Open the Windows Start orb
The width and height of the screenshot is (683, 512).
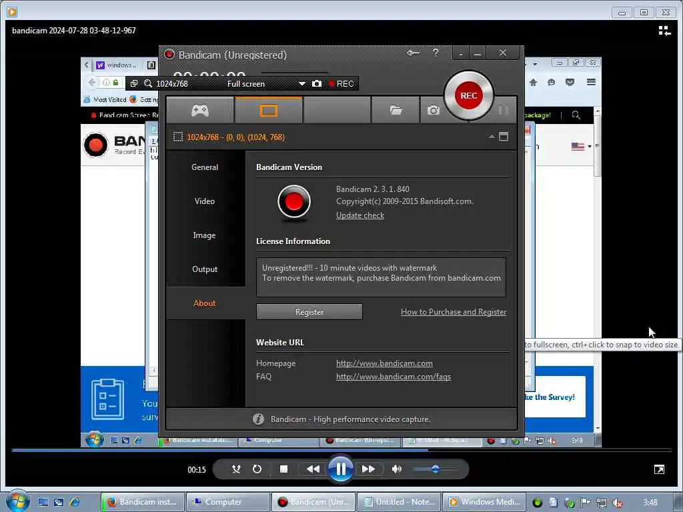tap(17, 501)
